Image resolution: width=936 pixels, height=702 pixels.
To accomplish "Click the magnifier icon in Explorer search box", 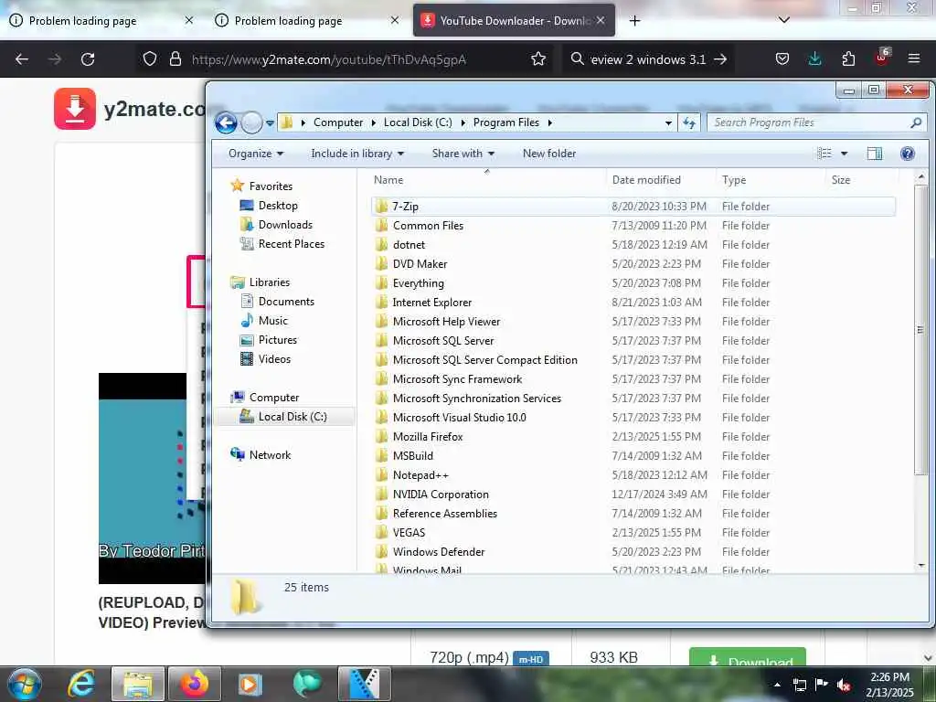I will (916, 122).
